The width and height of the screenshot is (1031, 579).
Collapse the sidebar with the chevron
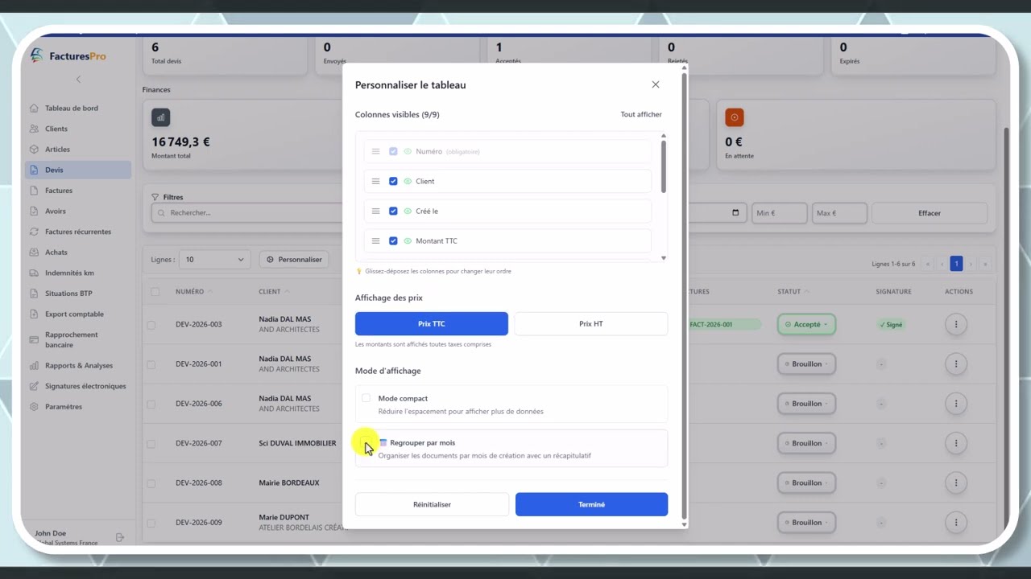78,79
